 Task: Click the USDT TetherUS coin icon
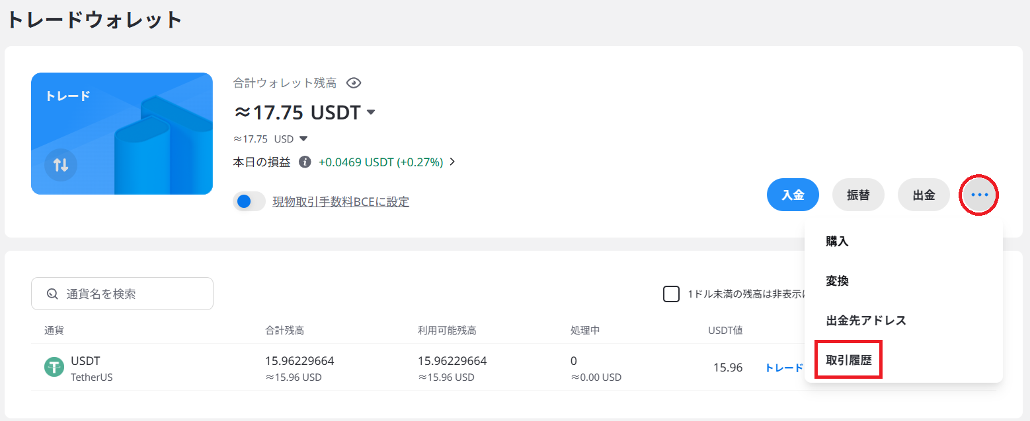54,366
